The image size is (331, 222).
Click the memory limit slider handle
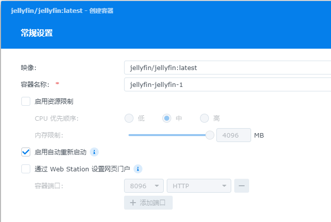coord(210,135)
